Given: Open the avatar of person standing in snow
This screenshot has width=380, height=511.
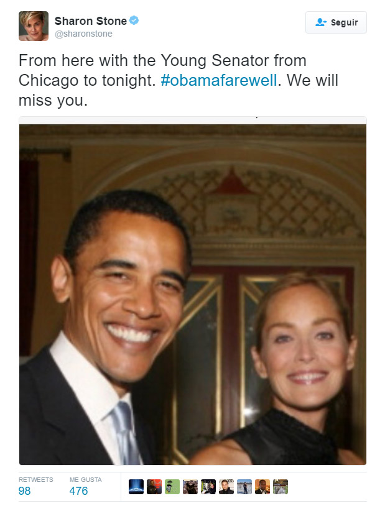Looking at the screenshot, I should pyautogui.click(x=244, y=487).
